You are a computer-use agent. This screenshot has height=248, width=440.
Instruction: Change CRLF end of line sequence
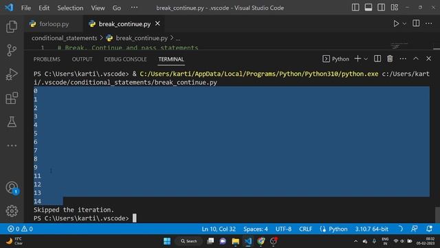click(x=305, y=229)
